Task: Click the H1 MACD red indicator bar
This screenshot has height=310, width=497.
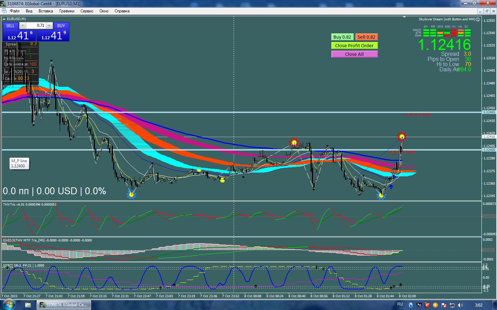Action: [454, 30]
